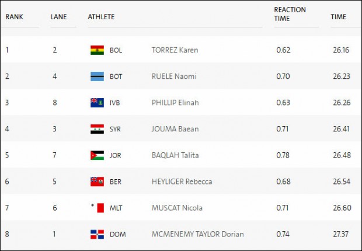
Task: Click the Bermuda flag icon
Action: [97, 182]
